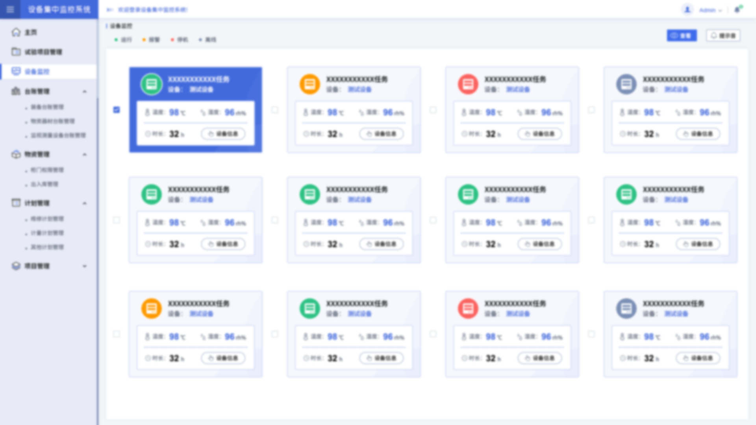
Task: Click the orange status icon in the top card row
Action: tap(310, 84)
